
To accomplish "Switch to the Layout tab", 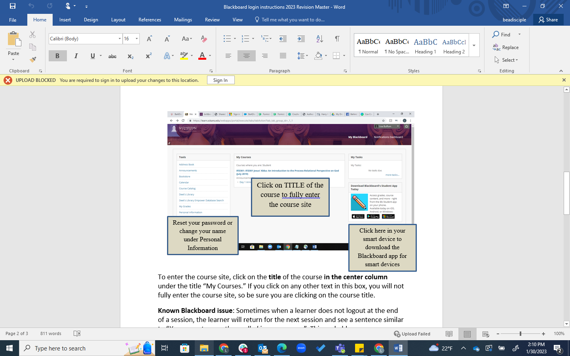I will (x=118, y=20).
